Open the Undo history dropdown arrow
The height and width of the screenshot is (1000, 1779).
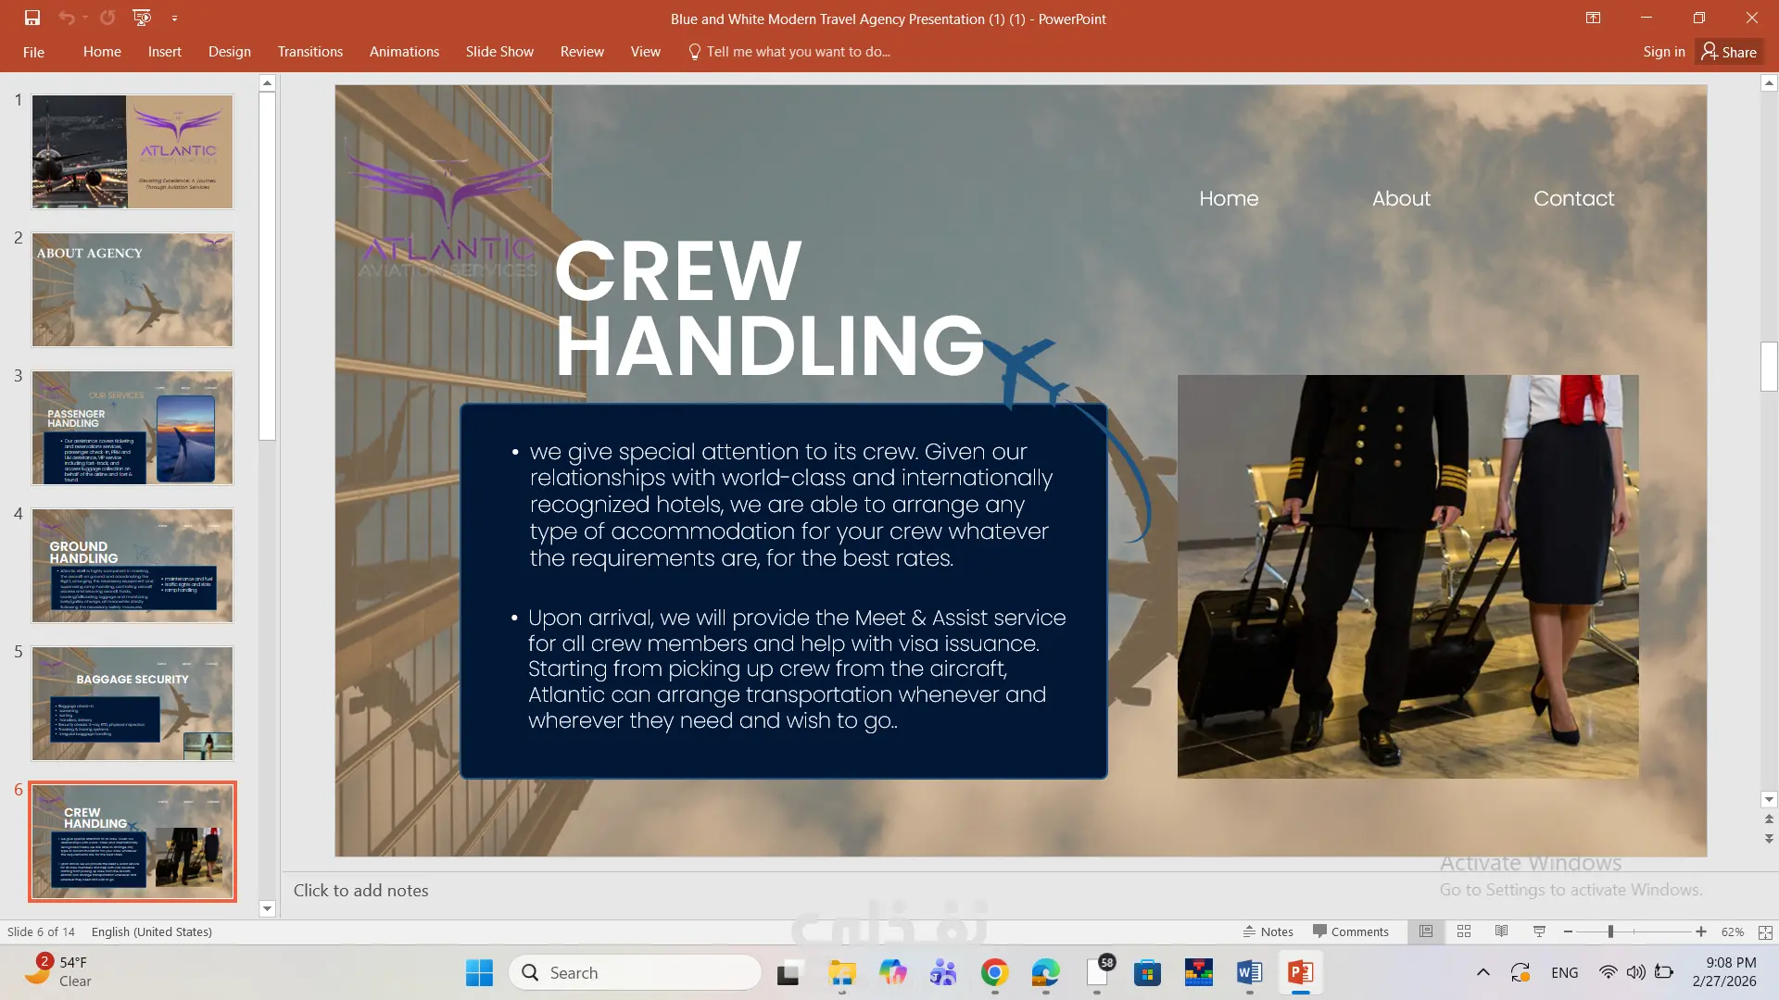(85, 19)
